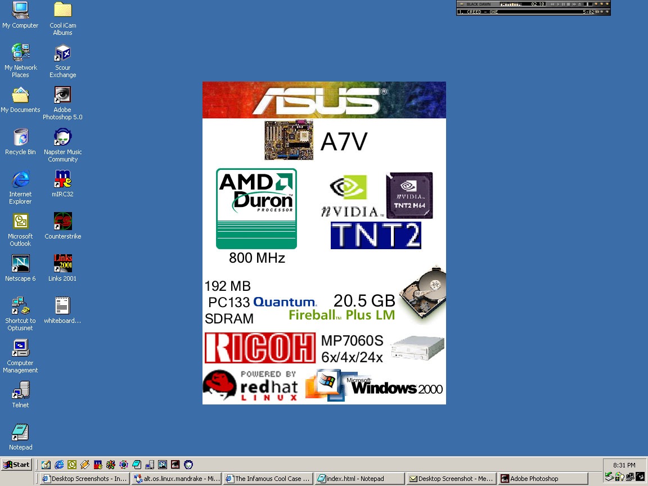
Task: Switch to Adobe Photoshop in the taskbar
Action: [x=543, y=479]
